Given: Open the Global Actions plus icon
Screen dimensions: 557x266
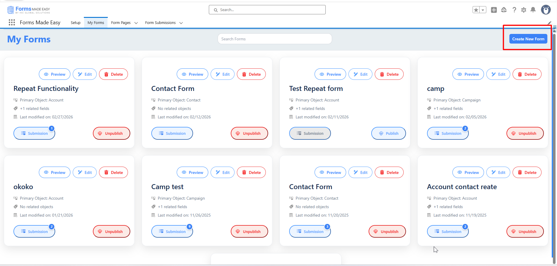Looking at the screenshot, I should click(x=494, y=10).
